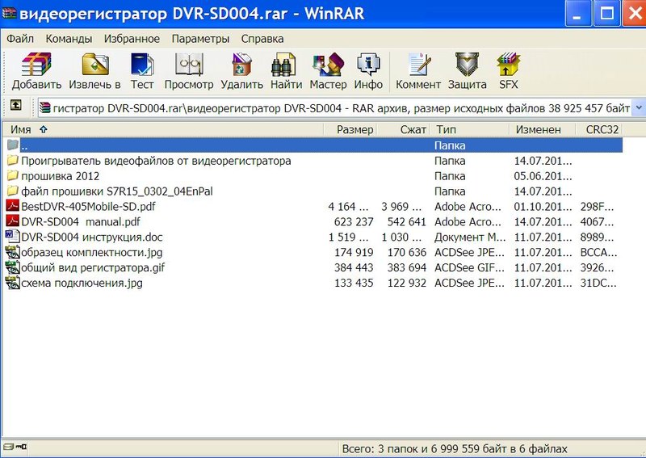
Task: Open the Справка menu
Action: pyautogui.click(x=262, y=39)
